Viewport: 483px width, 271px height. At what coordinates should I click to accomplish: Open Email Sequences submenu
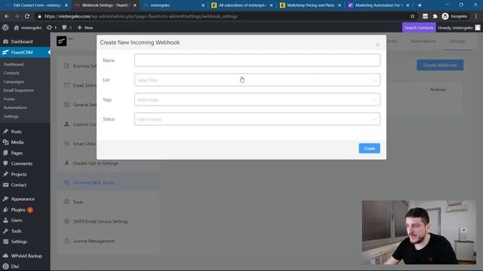click(x=19, y=90)
